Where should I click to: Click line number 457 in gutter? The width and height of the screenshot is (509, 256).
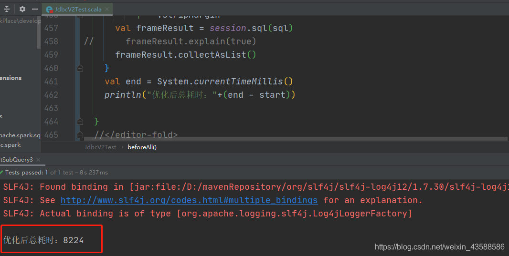pos(51,28)
